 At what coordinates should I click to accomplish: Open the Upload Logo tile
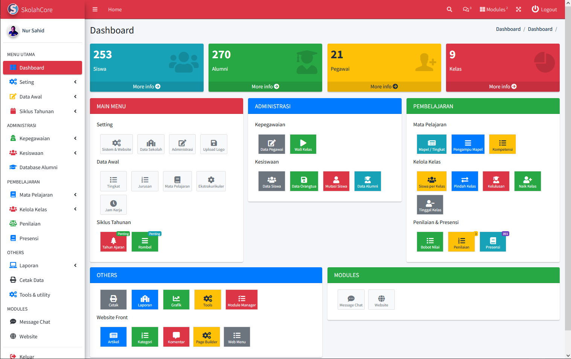click(x=214, y=144)
